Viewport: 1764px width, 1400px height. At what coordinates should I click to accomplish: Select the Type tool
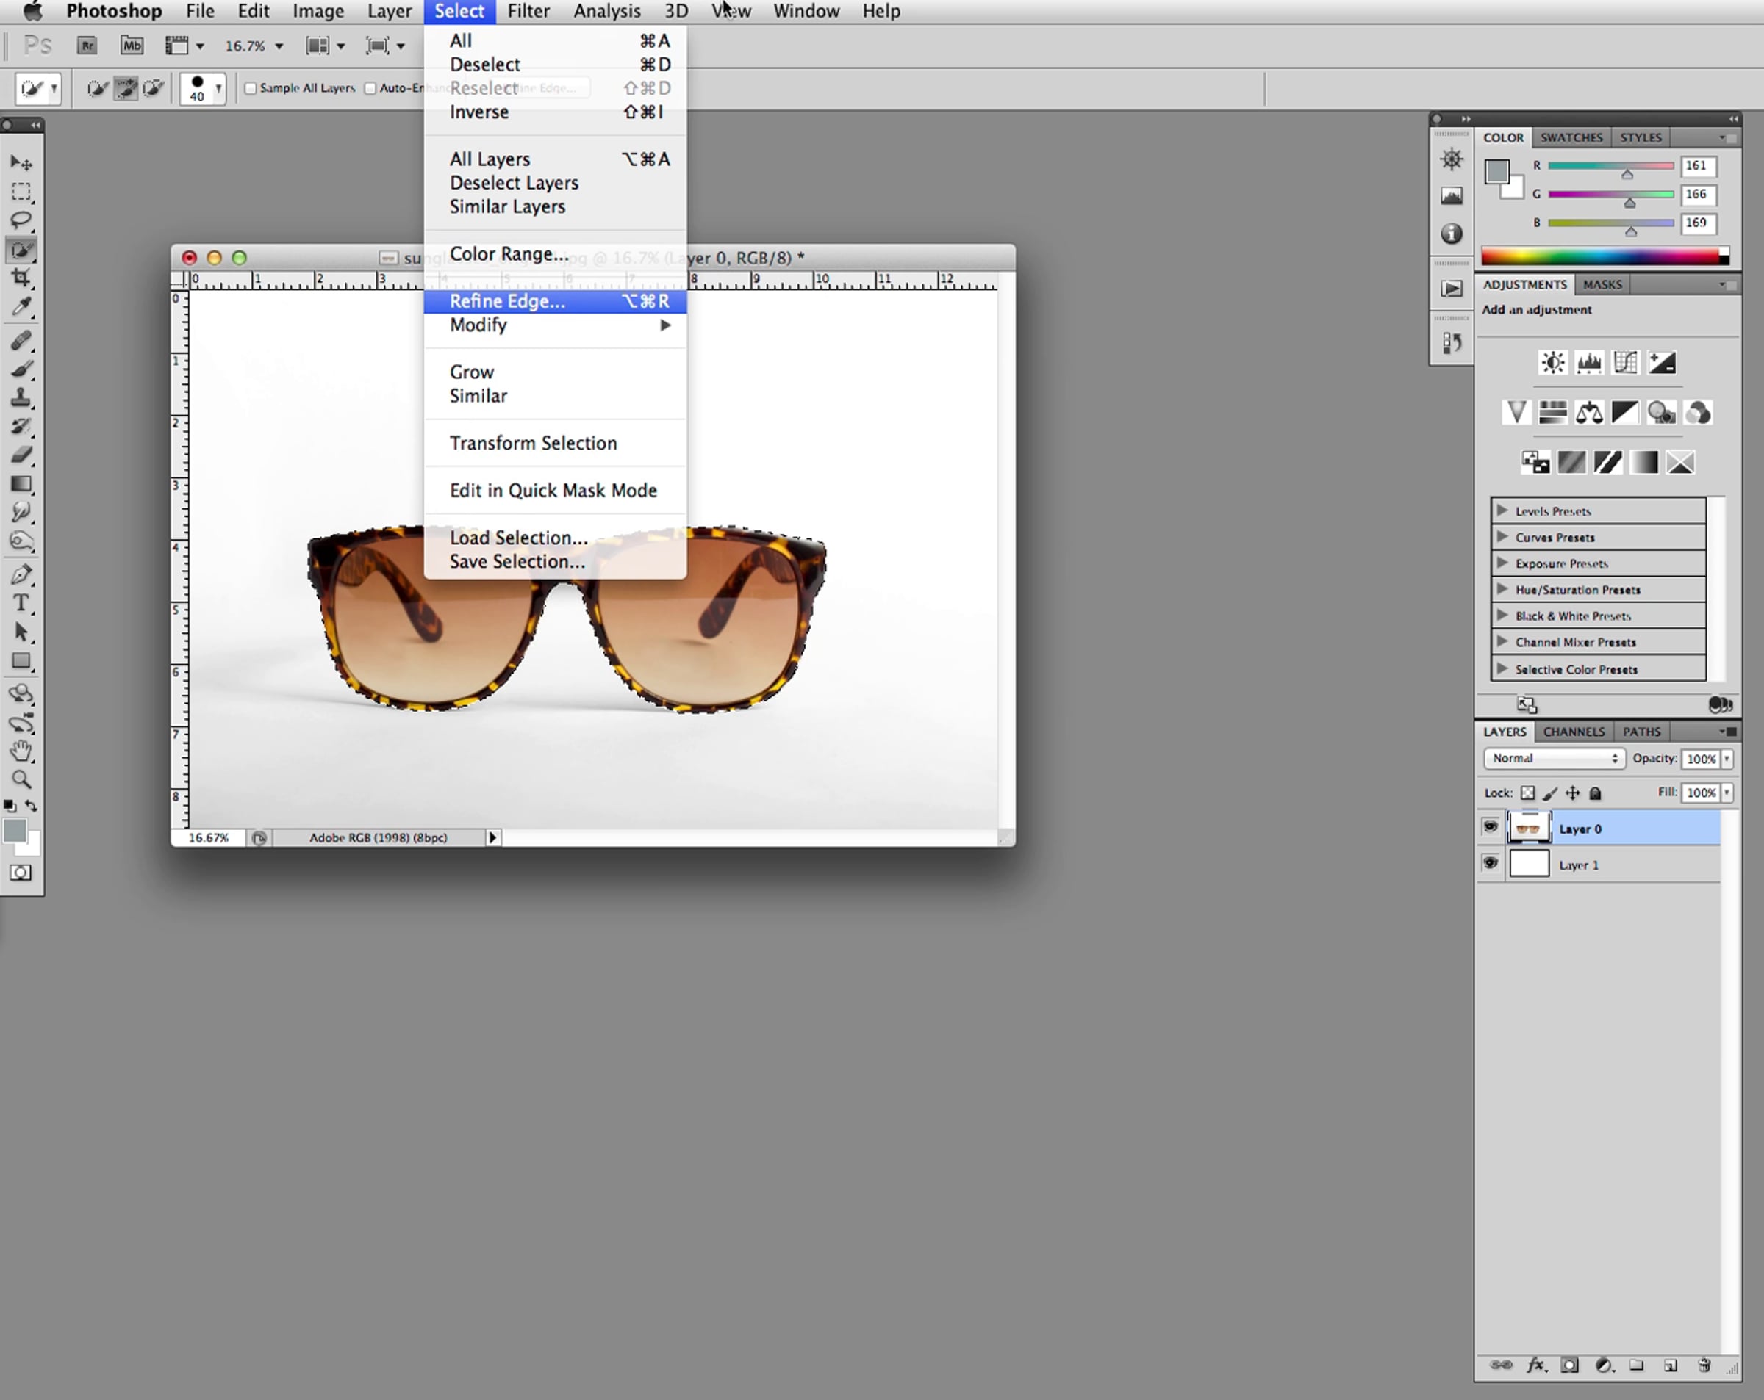coord(21,604)
